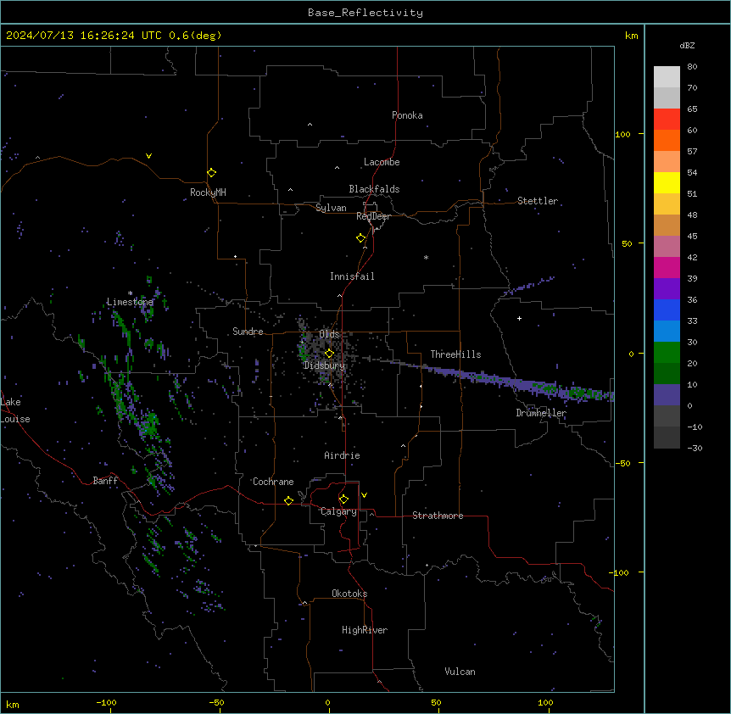The height and width of the screenshot is (714, 731).
Task: Pick the purple swatch between 39 and 36
Action: (x=667, y=289)
